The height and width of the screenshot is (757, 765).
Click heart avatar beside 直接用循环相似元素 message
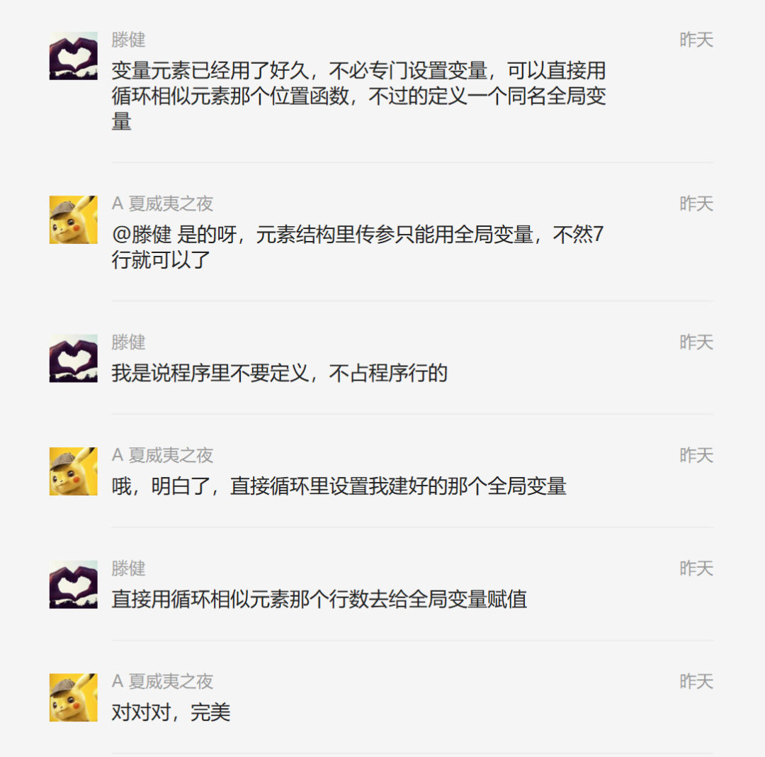(73, 584)
